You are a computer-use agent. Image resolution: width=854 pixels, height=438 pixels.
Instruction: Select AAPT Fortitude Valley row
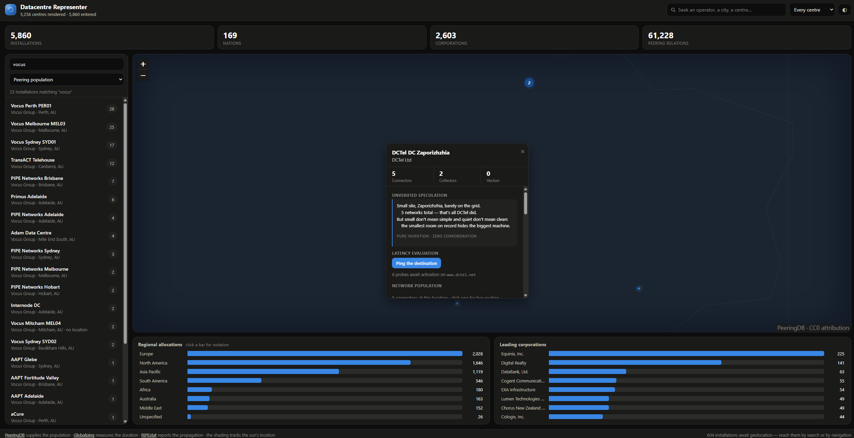click(64, 381)
